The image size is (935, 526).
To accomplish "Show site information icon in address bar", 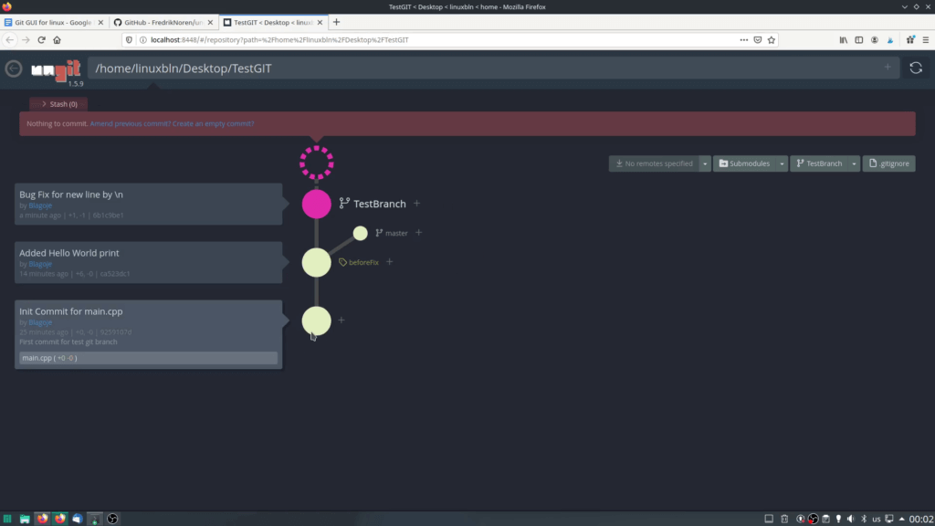I will click(x=143, y=40).
